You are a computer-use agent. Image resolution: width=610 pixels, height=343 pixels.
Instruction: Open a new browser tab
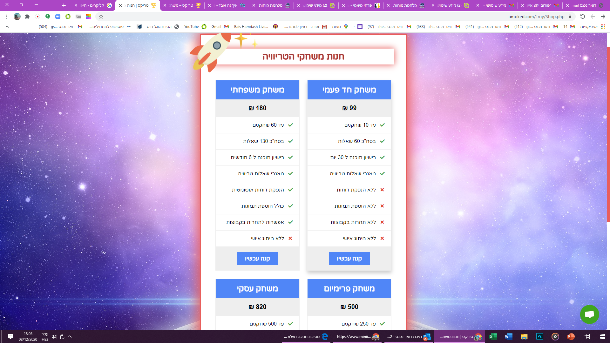pyautogui.click(x=64, y=5)
